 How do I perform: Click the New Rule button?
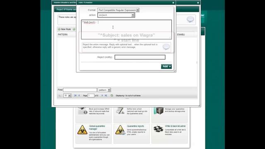pyautogui.click(x=65, y=29)
